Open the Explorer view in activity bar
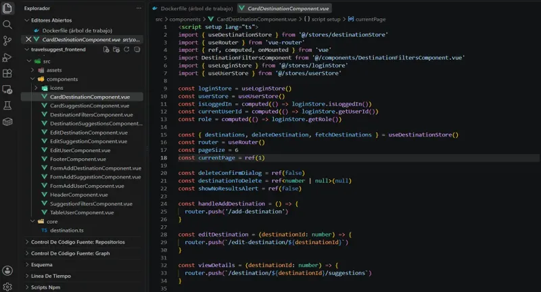The width and height of the screenshot is (541, 292). point(7,8)
